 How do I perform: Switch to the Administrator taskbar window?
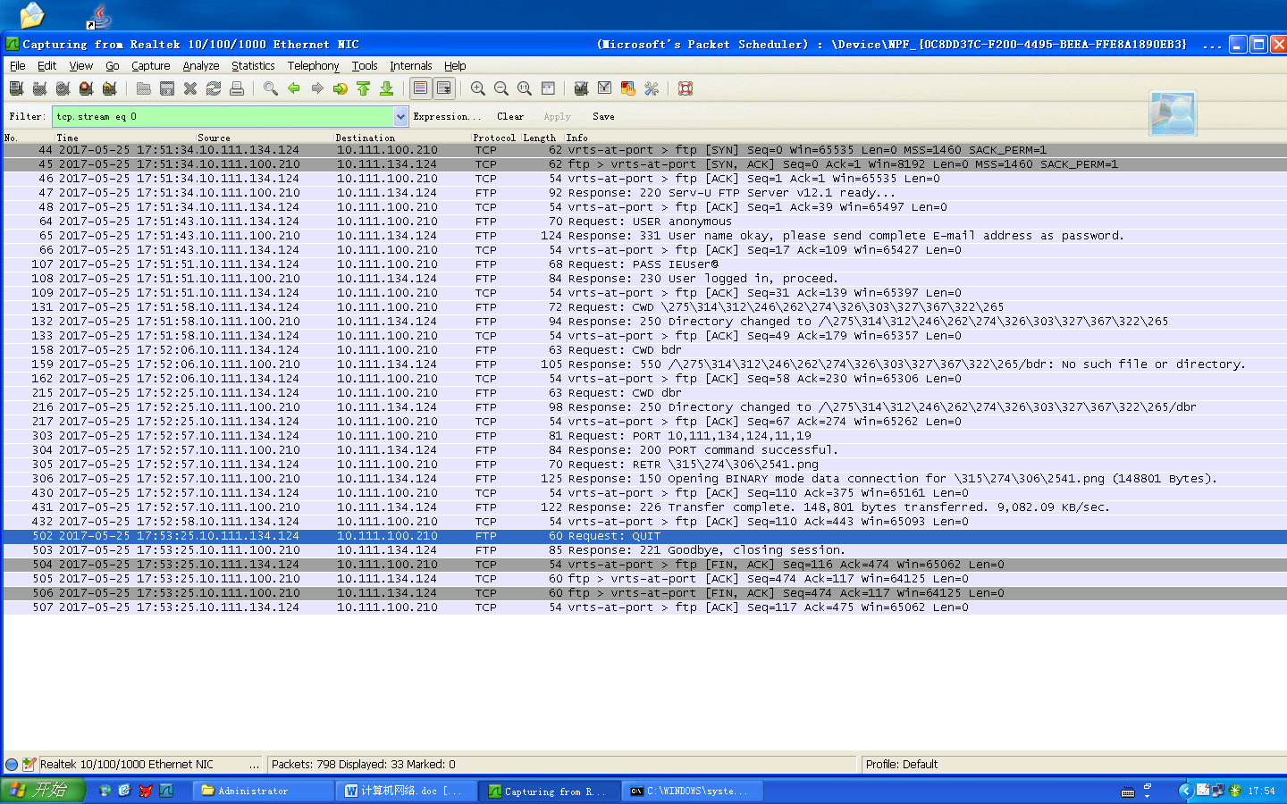[x=262, y=791]
